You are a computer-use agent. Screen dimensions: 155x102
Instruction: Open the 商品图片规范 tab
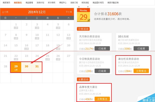(x=98, y=3)
